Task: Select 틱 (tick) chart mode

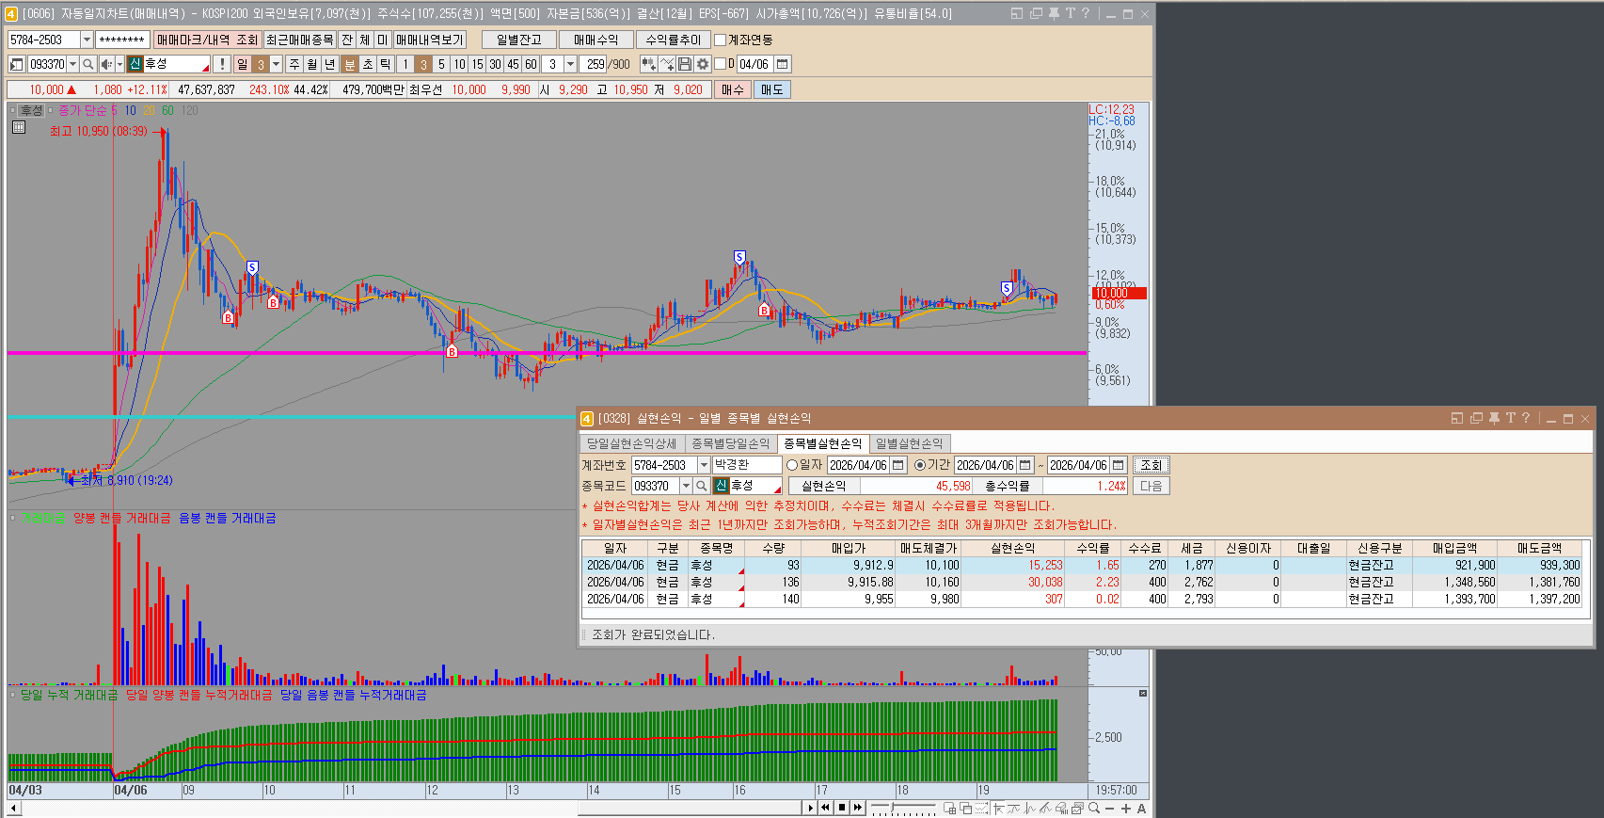Action: (x=386, y=64)
